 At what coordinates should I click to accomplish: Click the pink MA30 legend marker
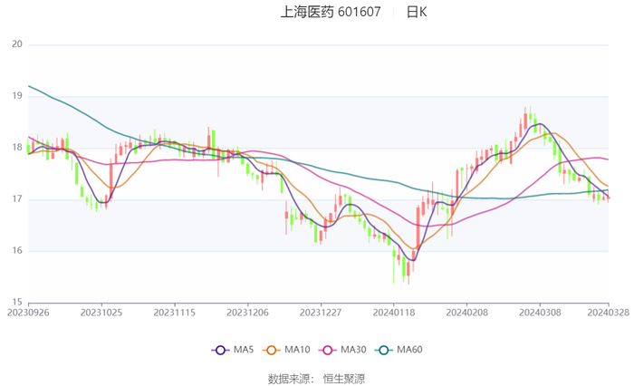tap(327, 350)
